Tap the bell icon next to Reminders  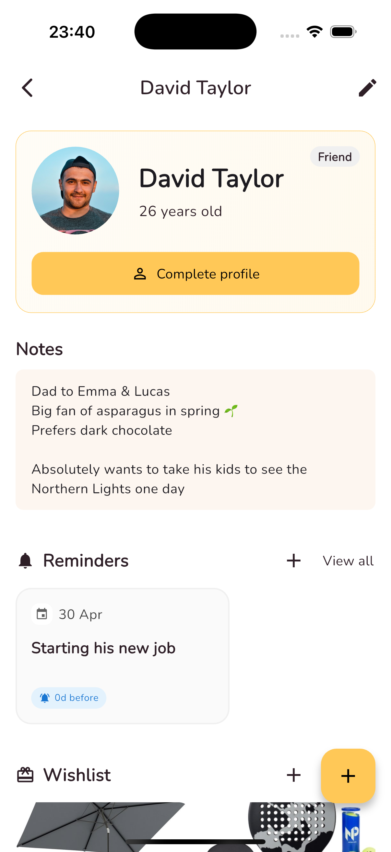point(25,561)
